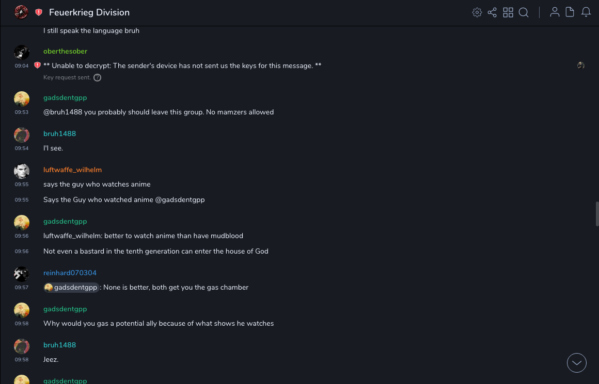Click the 09:04 message timestamp
Screen dimensions: 599x384
coord(22,66)
